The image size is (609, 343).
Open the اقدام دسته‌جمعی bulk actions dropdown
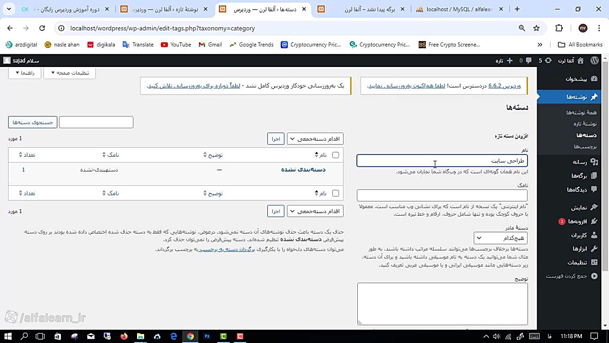tap(314, 139)
